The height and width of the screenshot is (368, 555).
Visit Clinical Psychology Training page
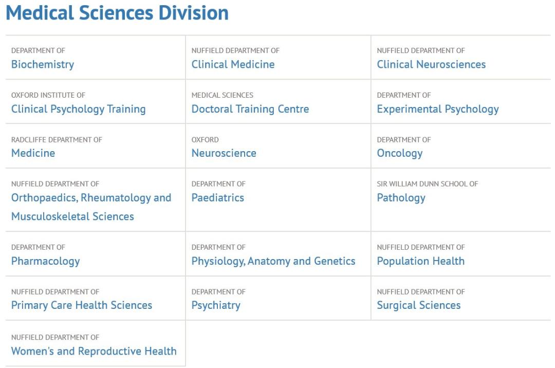(x=78, y=109)
